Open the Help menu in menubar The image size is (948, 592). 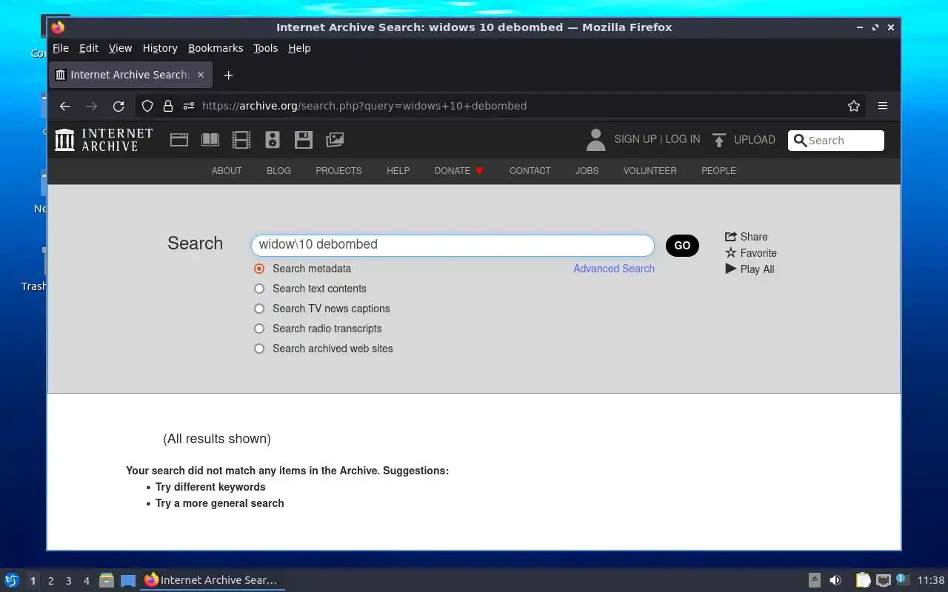click(299, 48)
